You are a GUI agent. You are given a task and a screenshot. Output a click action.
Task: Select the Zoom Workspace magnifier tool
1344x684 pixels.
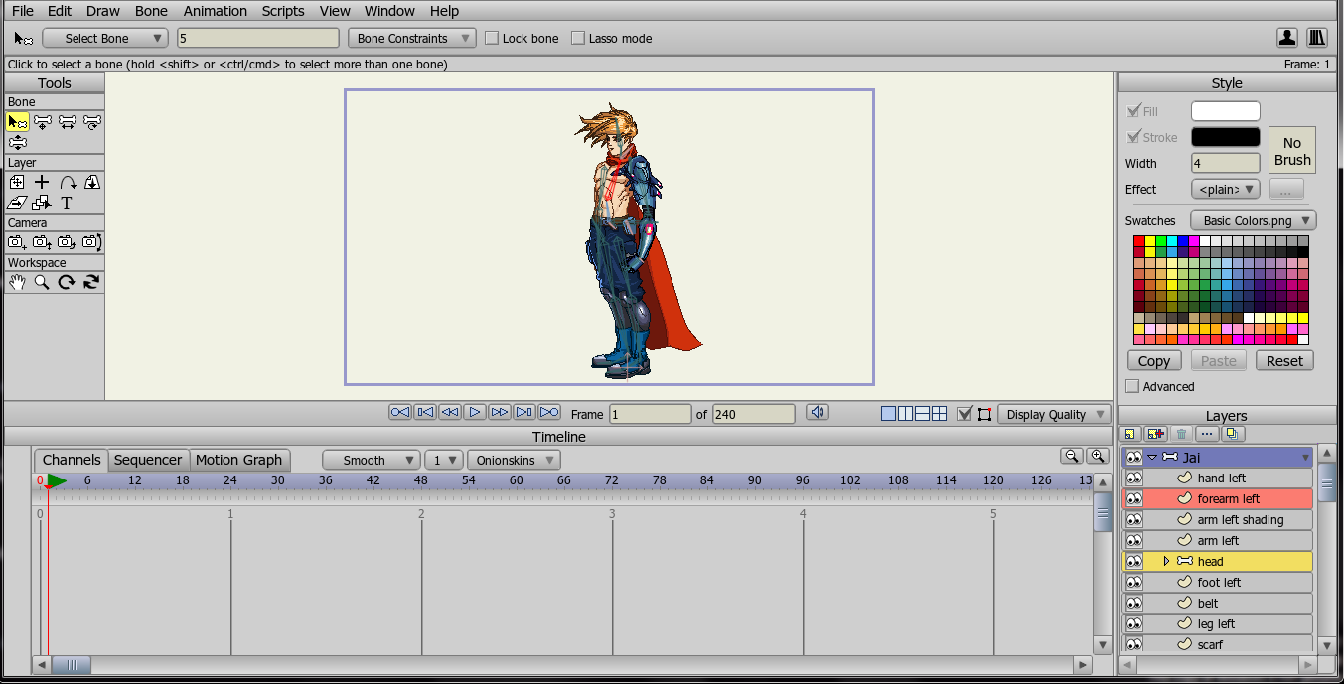42,282
